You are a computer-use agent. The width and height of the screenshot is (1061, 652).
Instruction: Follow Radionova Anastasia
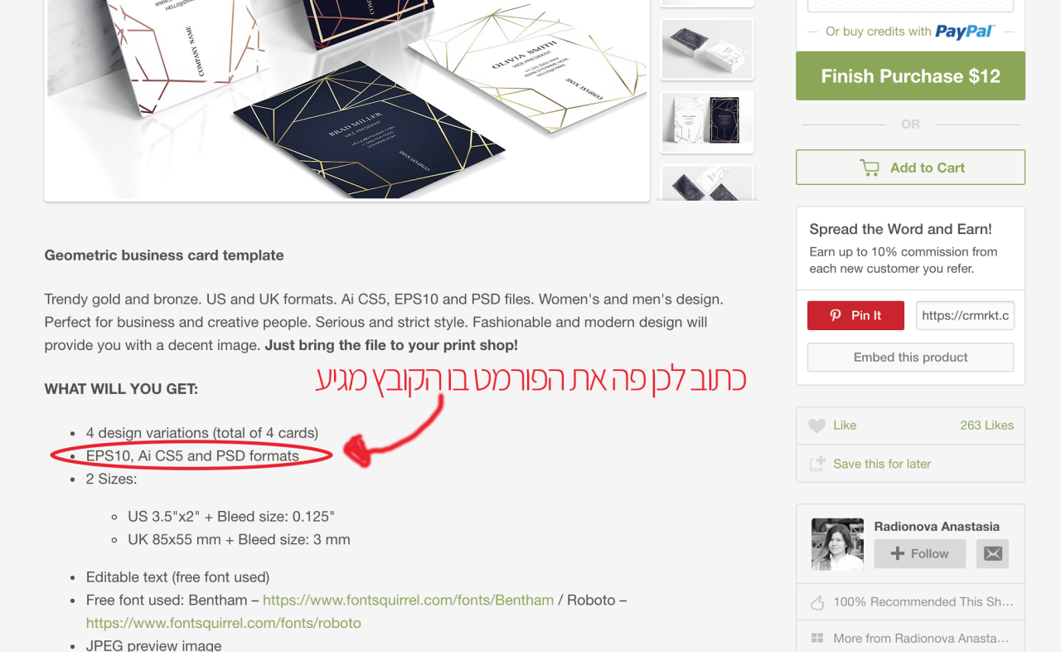coord(920,553)
